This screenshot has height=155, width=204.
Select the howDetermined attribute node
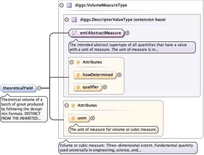click(x=95, y=75)
